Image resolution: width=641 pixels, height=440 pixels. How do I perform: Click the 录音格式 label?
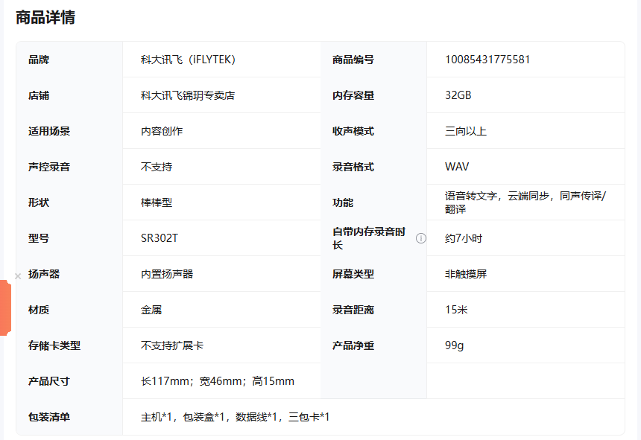click(353, 167)
